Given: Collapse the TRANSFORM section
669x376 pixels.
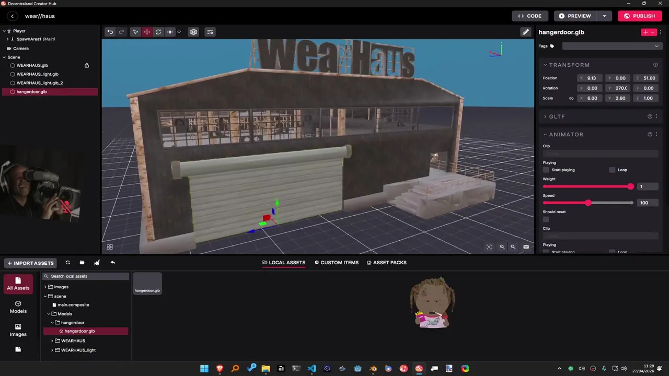Looking at the screenshot, I should coord(545,65).
